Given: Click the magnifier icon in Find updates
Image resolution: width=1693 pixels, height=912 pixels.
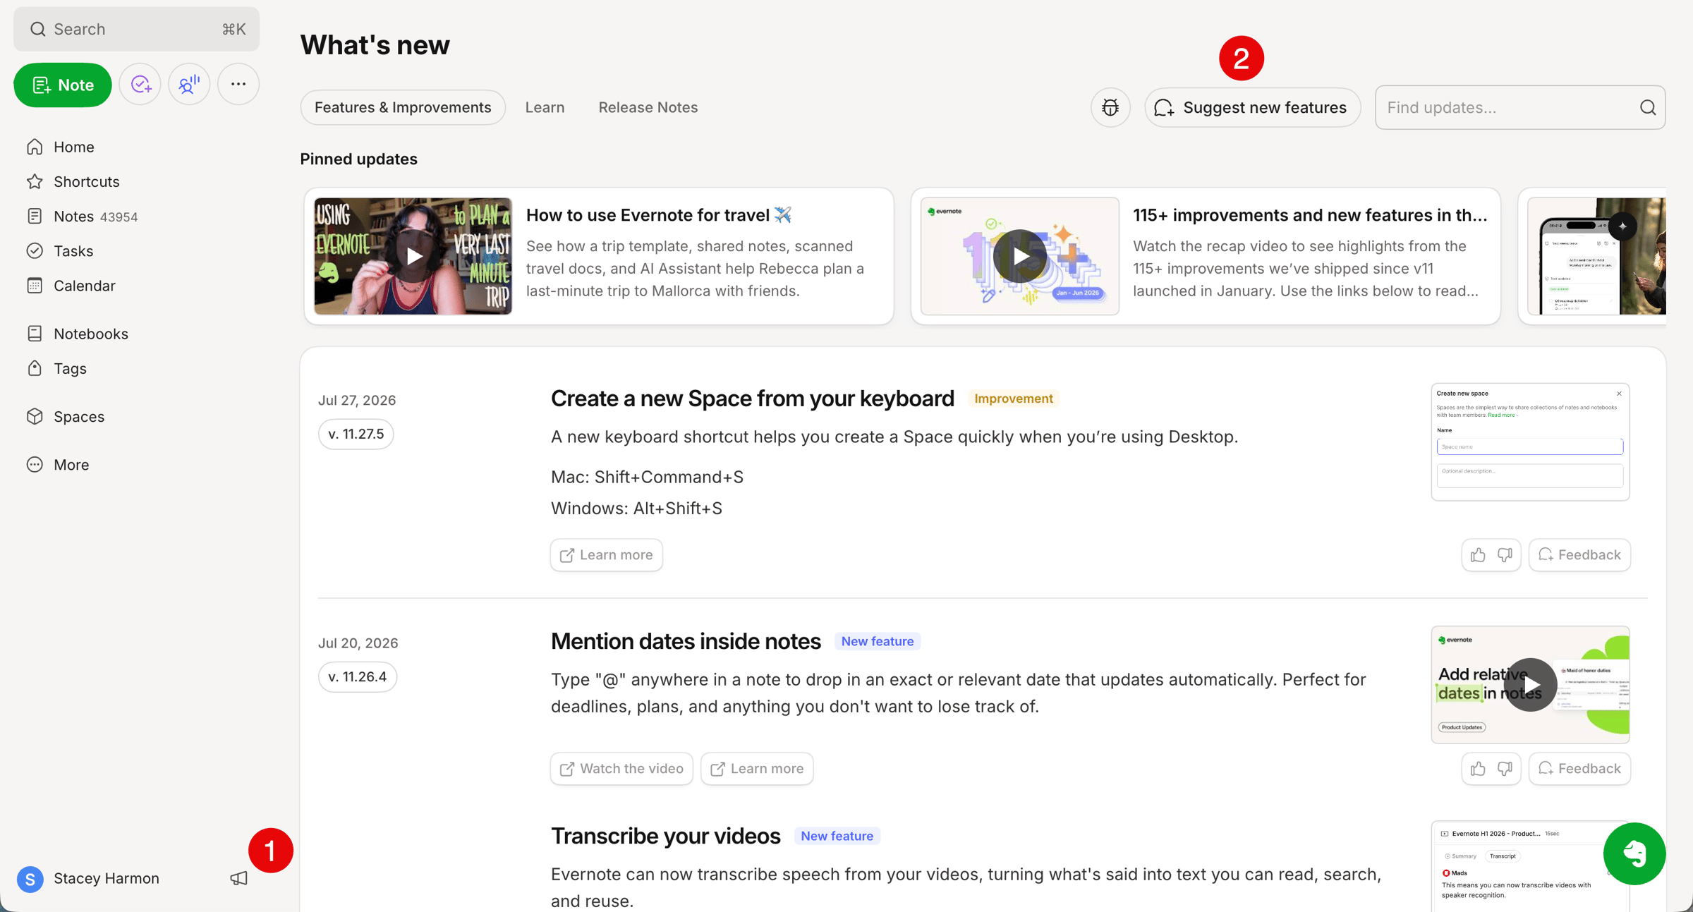Looking at the screenshot, I should [x=1648, y=107].
